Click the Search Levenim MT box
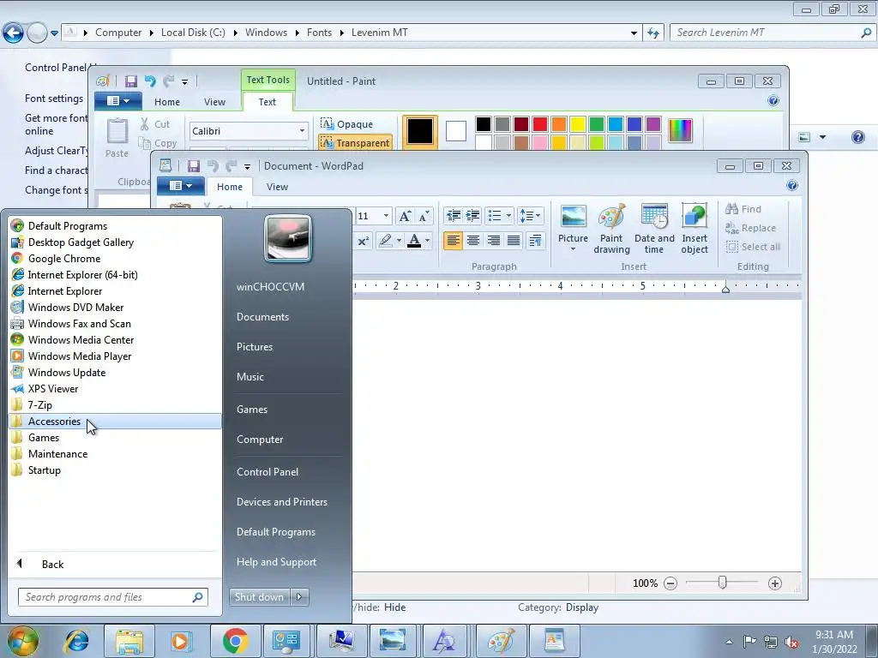Screen dimensions: 878x658 [773, 33]
